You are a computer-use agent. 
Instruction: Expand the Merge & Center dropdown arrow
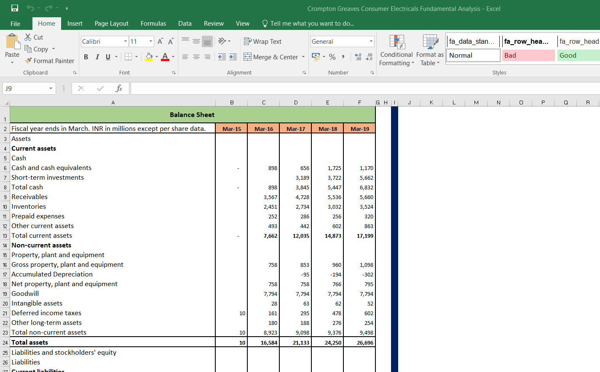point(303,57)
